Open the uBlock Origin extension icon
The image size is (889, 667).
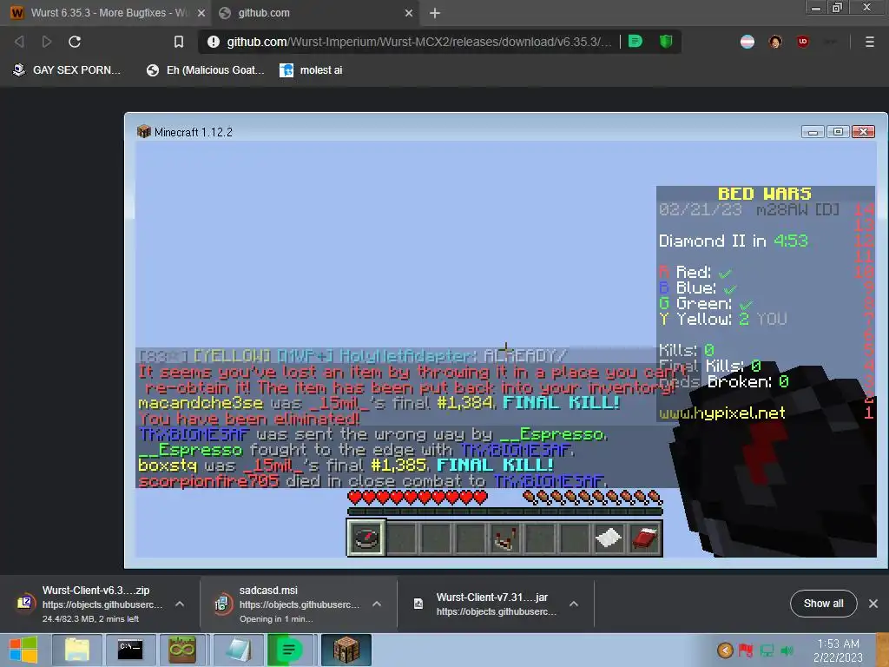pyautogui.click(x=803, y=42)
